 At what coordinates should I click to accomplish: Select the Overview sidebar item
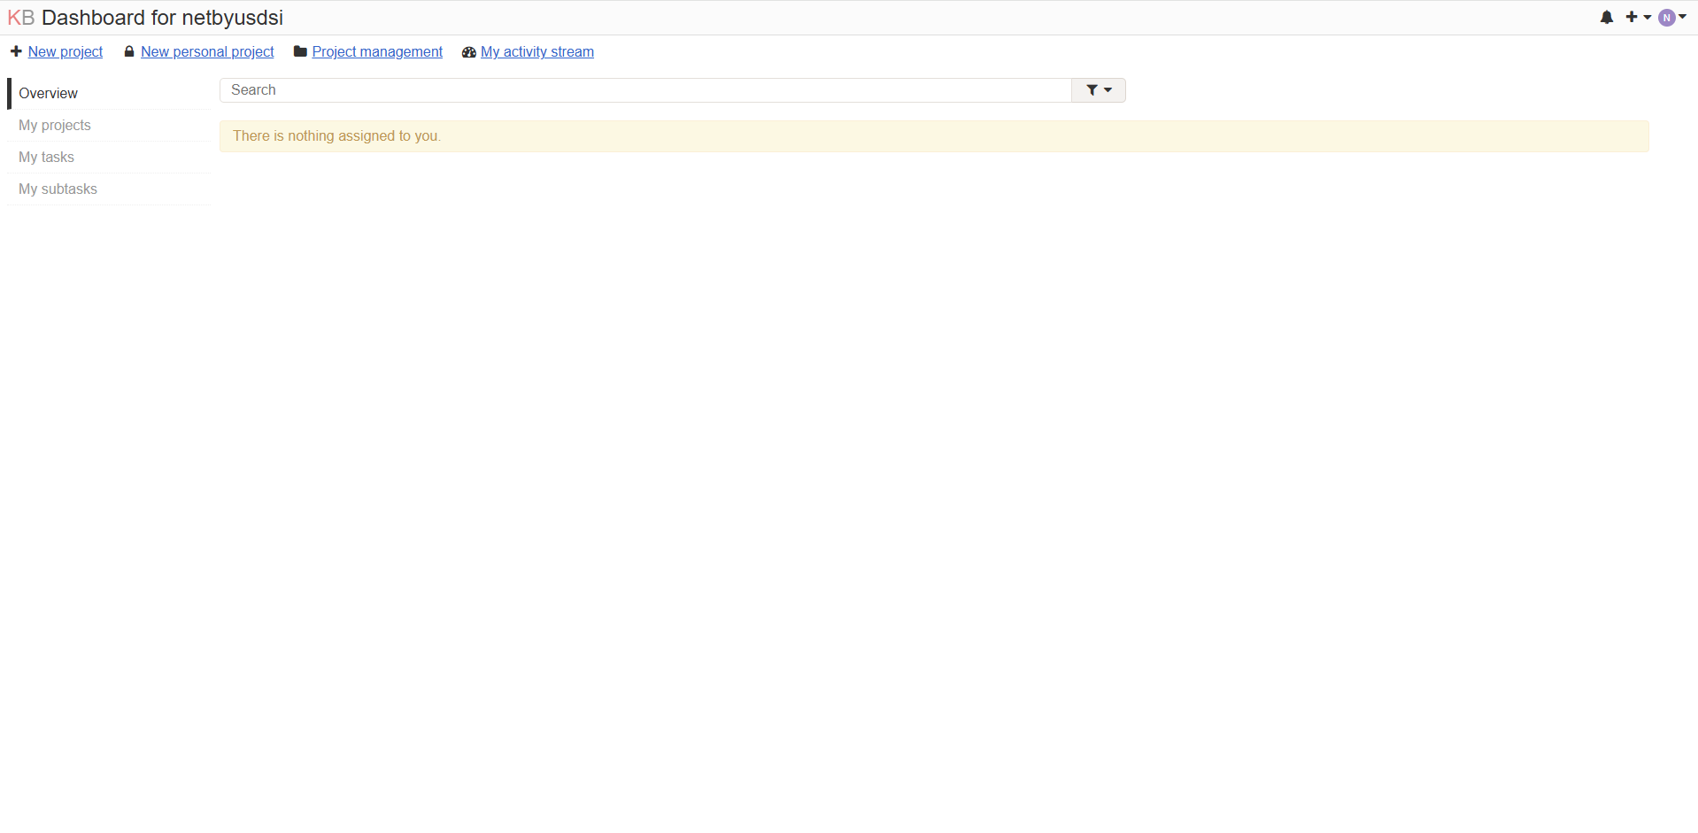click(x=48, y=93)
